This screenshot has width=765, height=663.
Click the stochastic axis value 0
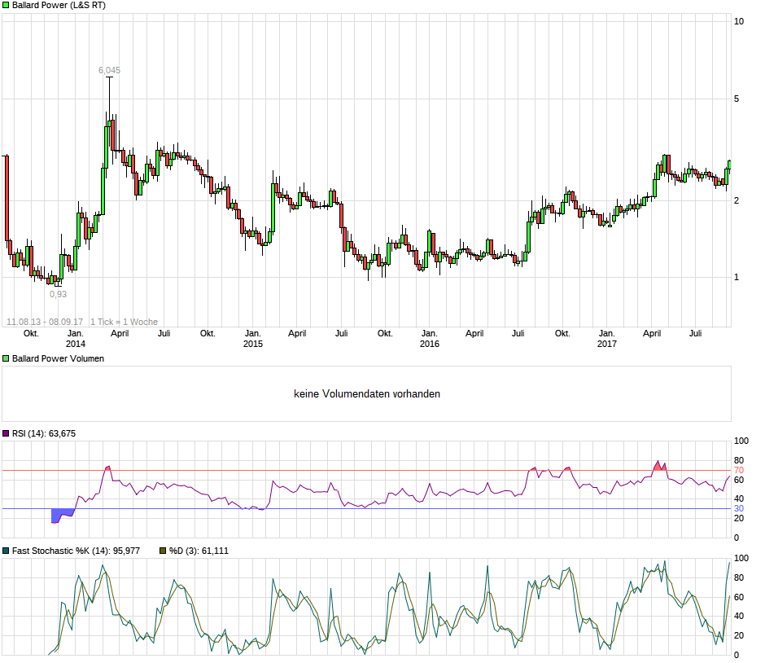tap(737, 655)
